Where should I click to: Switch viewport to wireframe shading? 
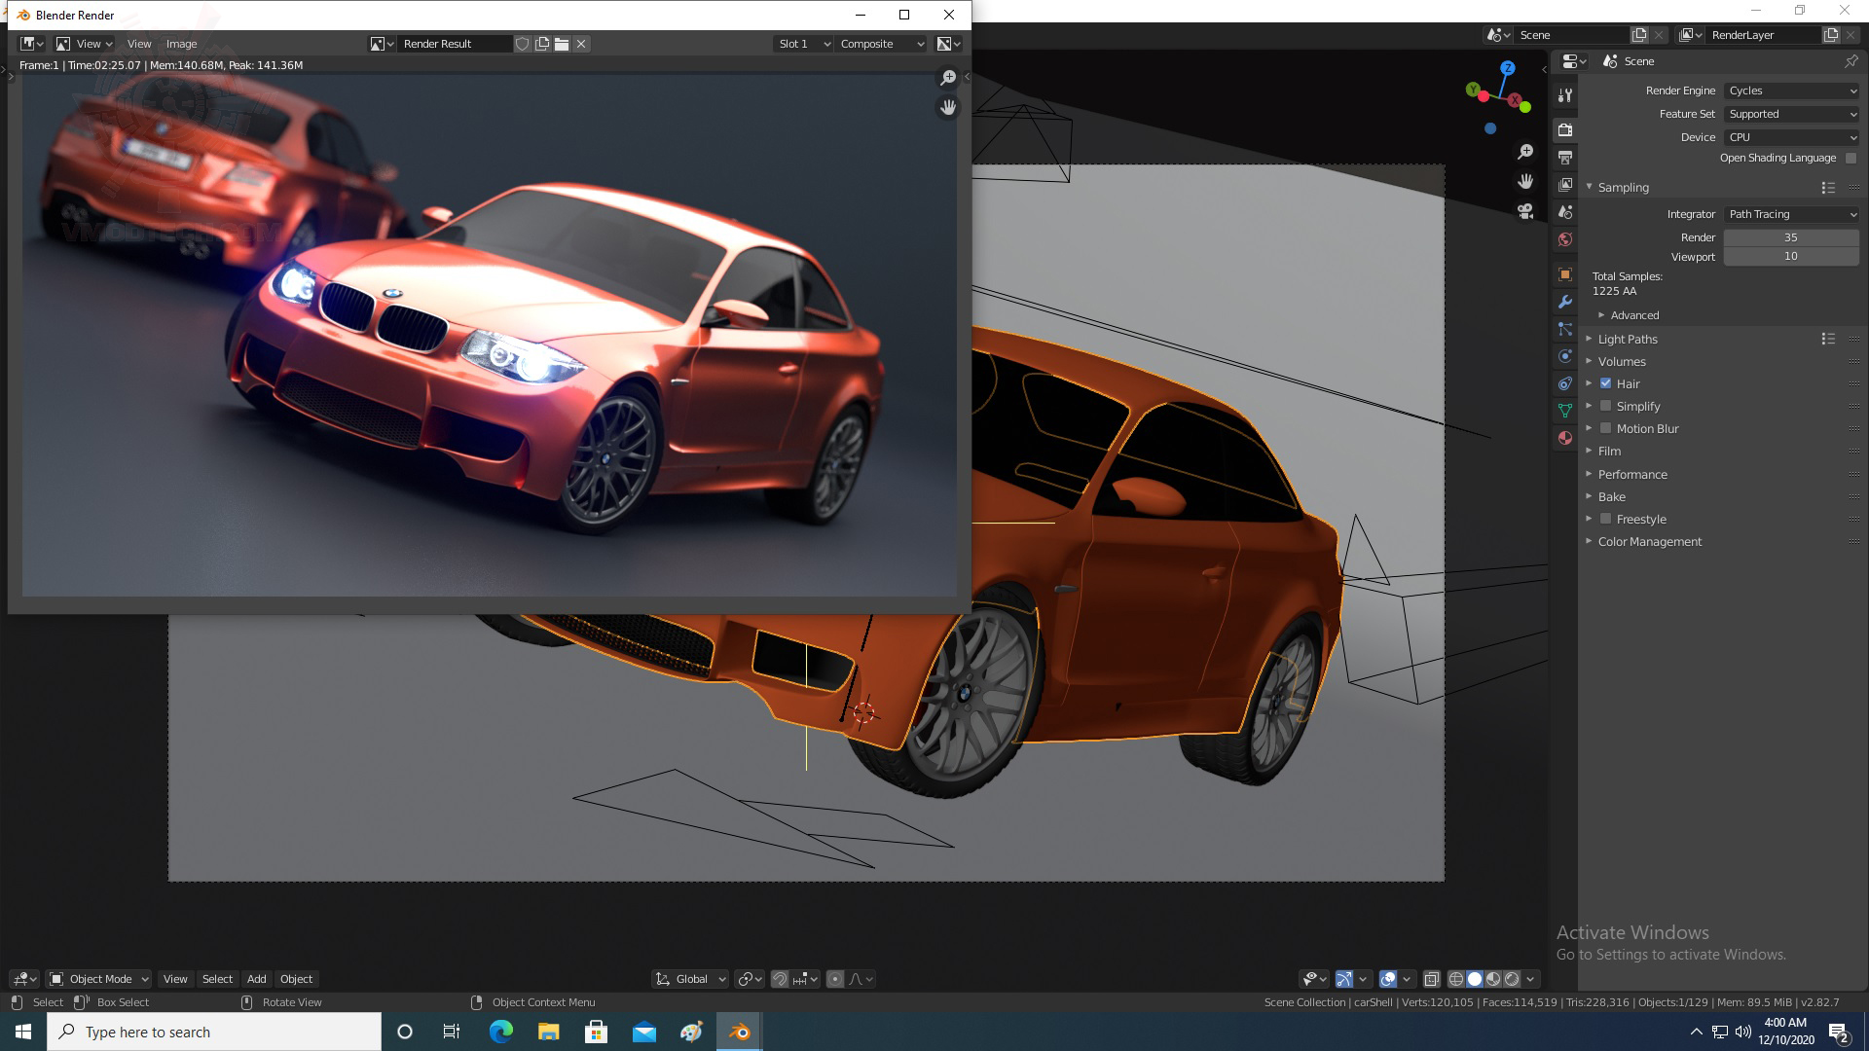(x=1456, y=979)
